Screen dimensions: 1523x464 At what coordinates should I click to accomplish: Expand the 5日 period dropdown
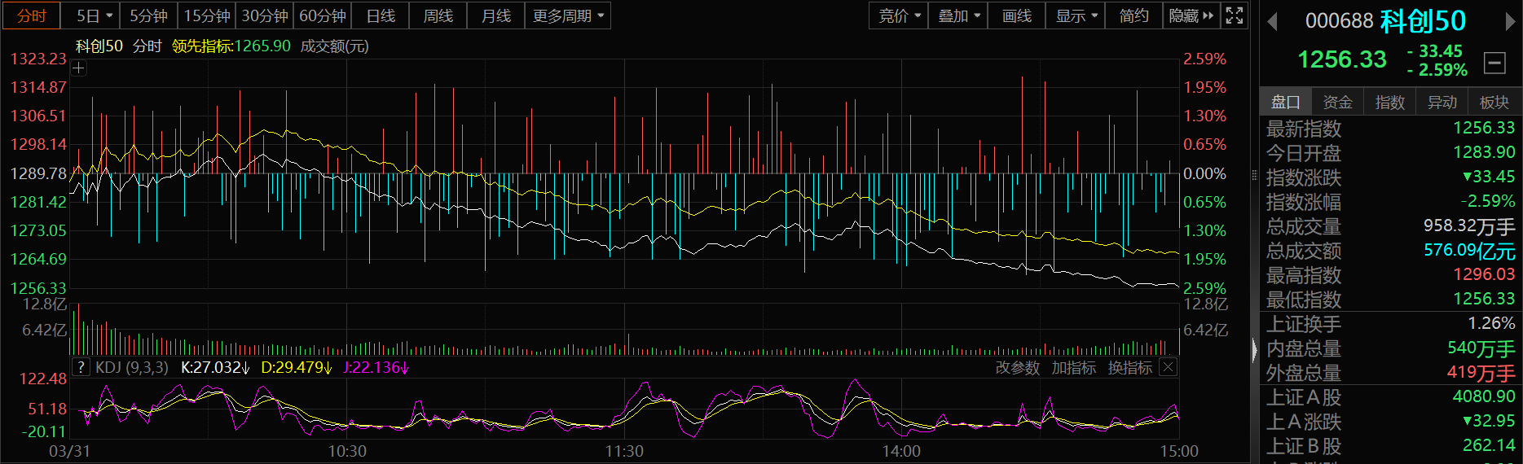[x=95, y=15]
